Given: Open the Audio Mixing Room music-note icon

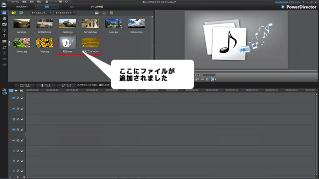Looking at the screenshot, I should tap(4, 47).
